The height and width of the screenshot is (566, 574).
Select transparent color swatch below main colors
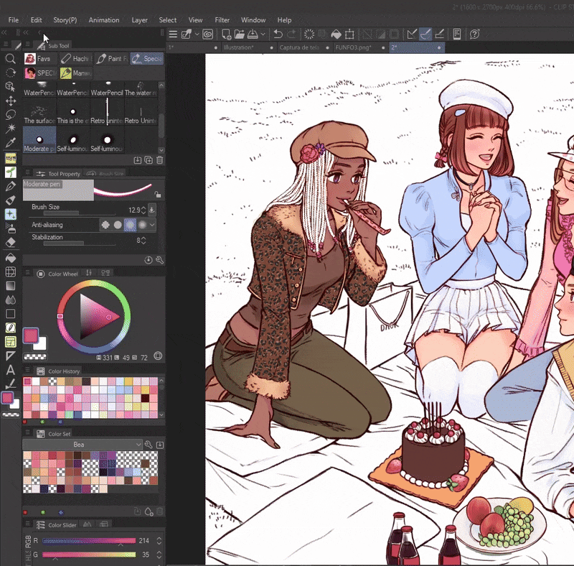pyautogui.click(x=34, y=356)
